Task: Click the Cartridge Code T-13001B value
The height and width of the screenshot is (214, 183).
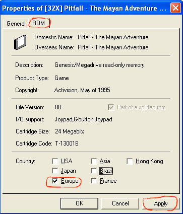Action: (x=67, y=144)
